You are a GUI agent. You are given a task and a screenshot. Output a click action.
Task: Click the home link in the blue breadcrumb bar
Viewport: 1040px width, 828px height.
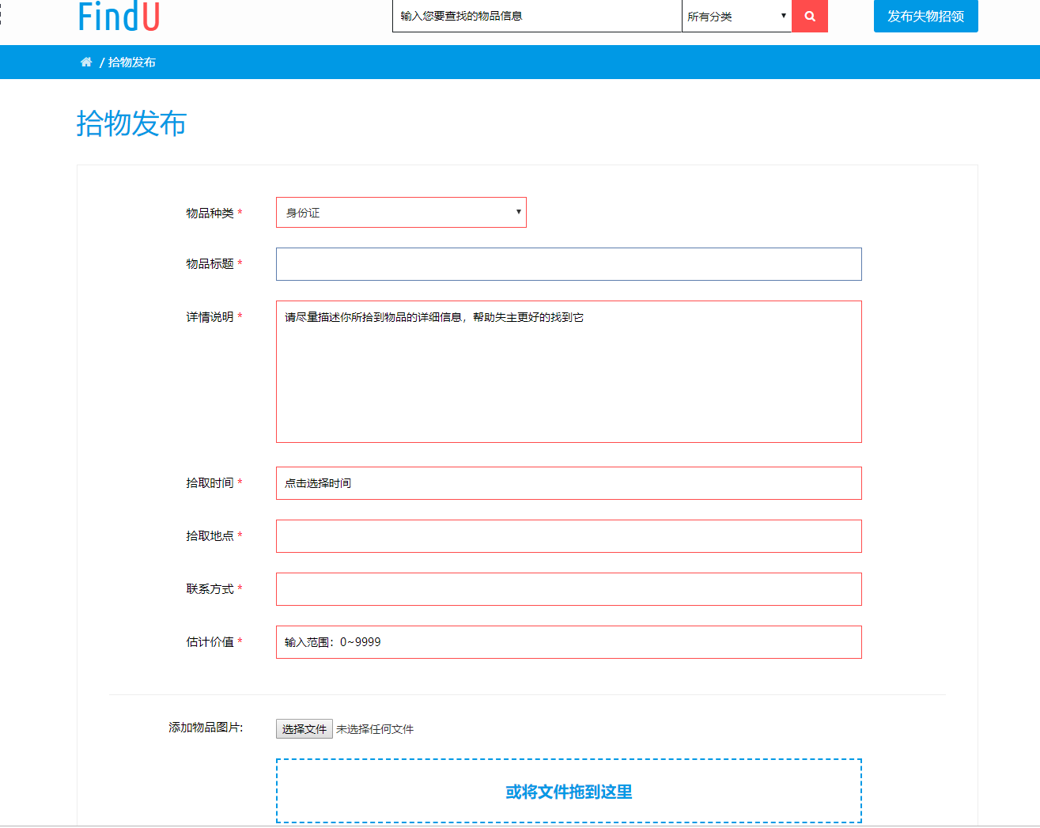[x=85, y=62]
